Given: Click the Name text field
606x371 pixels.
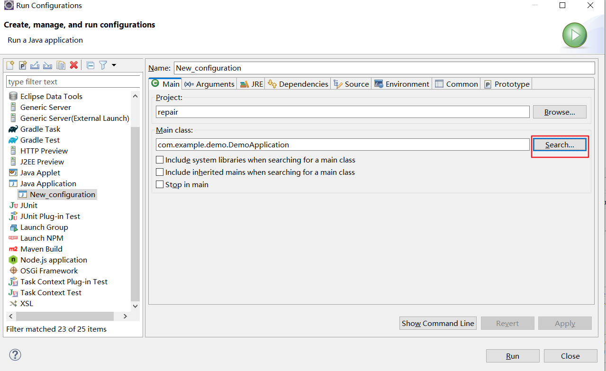Looking at the screenshot, I should (x=384, y=68).
